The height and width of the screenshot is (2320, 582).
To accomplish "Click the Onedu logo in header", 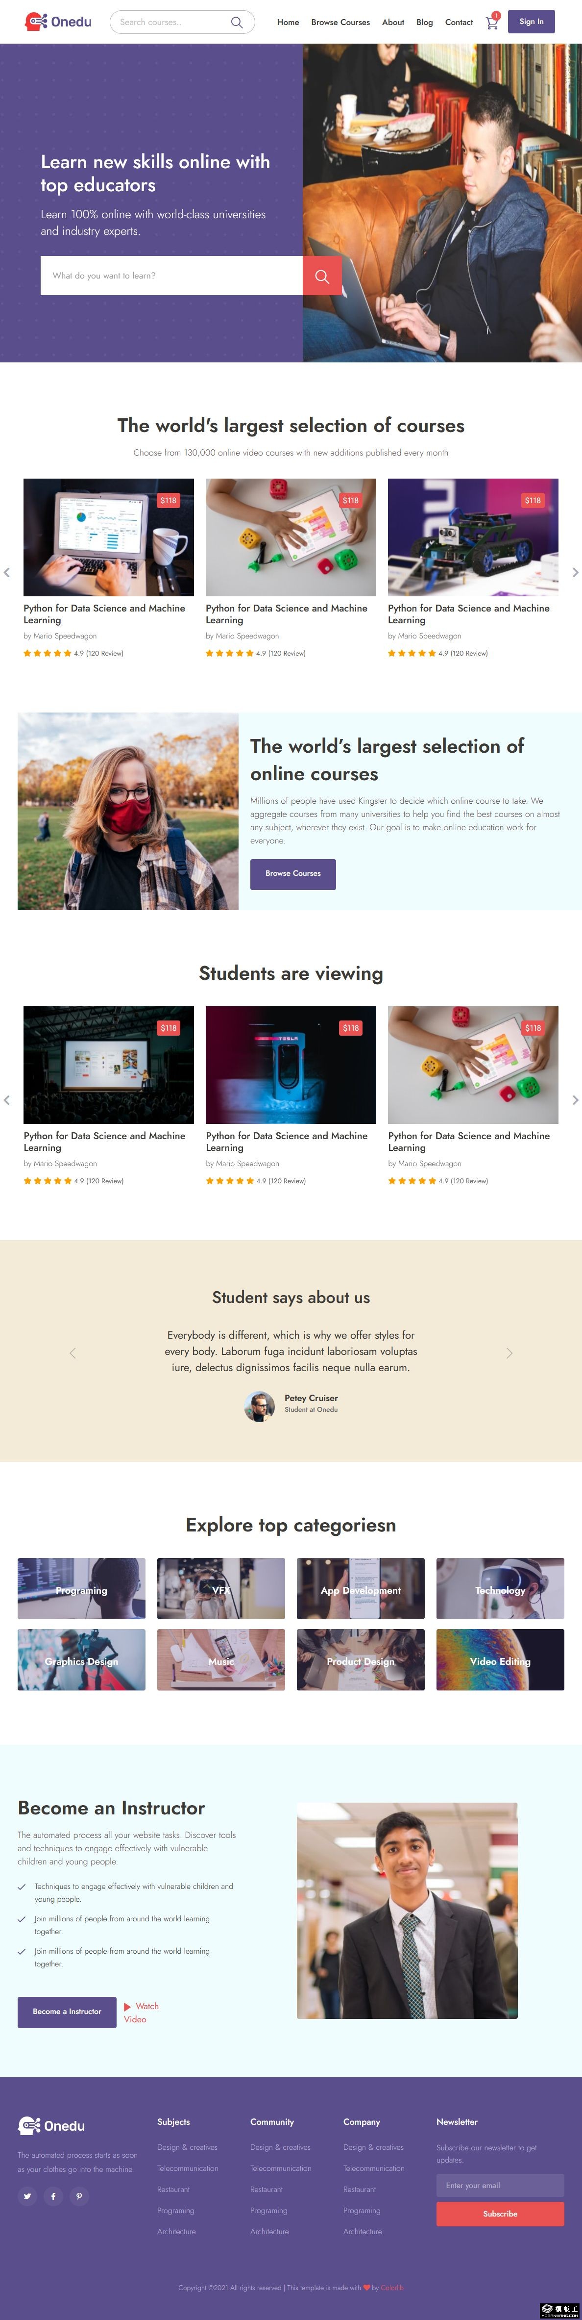I will (x=58, y=22).
